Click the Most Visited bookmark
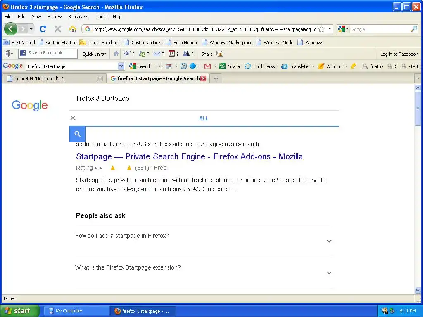The image size is (423, 317). click(19, 43)
